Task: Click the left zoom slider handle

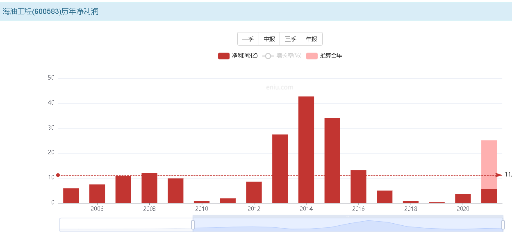Action: [193, 225]
